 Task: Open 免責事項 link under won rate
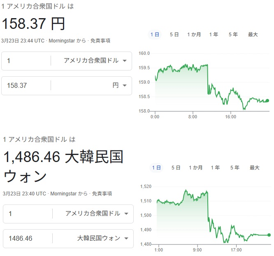(x=102, y=194)
